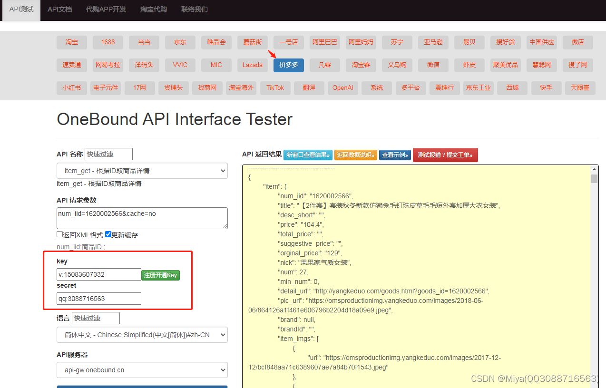
Task: Select the 搜了网 platform
Action: [578, 65]
